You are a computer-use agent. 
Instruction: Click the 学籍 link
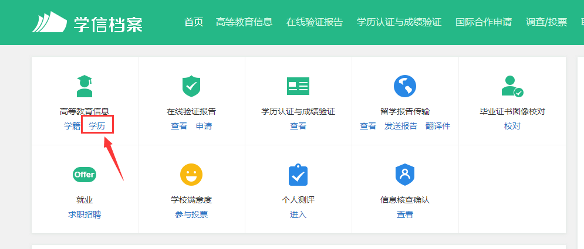(x=72, y=126)
